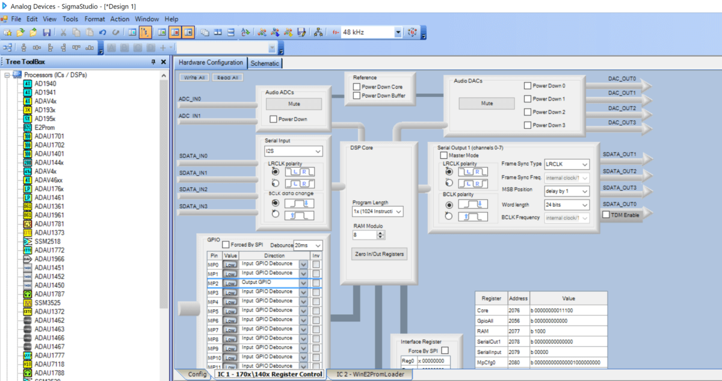This screenshot has height=381, width=722.
Task: Enable the Audio ADCs Power Down checkbox
Action: tap(273, 119)
